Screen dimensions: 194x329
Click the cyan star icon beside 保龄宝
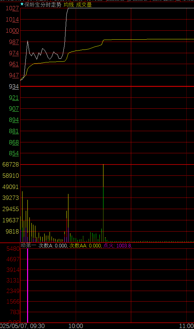click(x=22, y=4)
